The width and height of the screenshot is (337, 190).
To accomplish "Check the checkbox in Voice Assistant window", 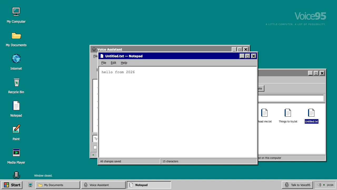I will (95, 148).
